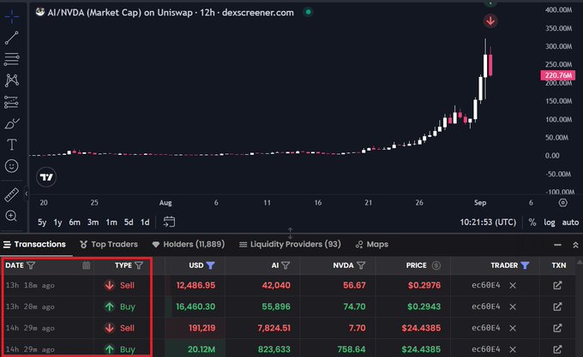Open the Transactions tab
The width and height of the screenshot is (583, 357).
(x=34, y=244)
